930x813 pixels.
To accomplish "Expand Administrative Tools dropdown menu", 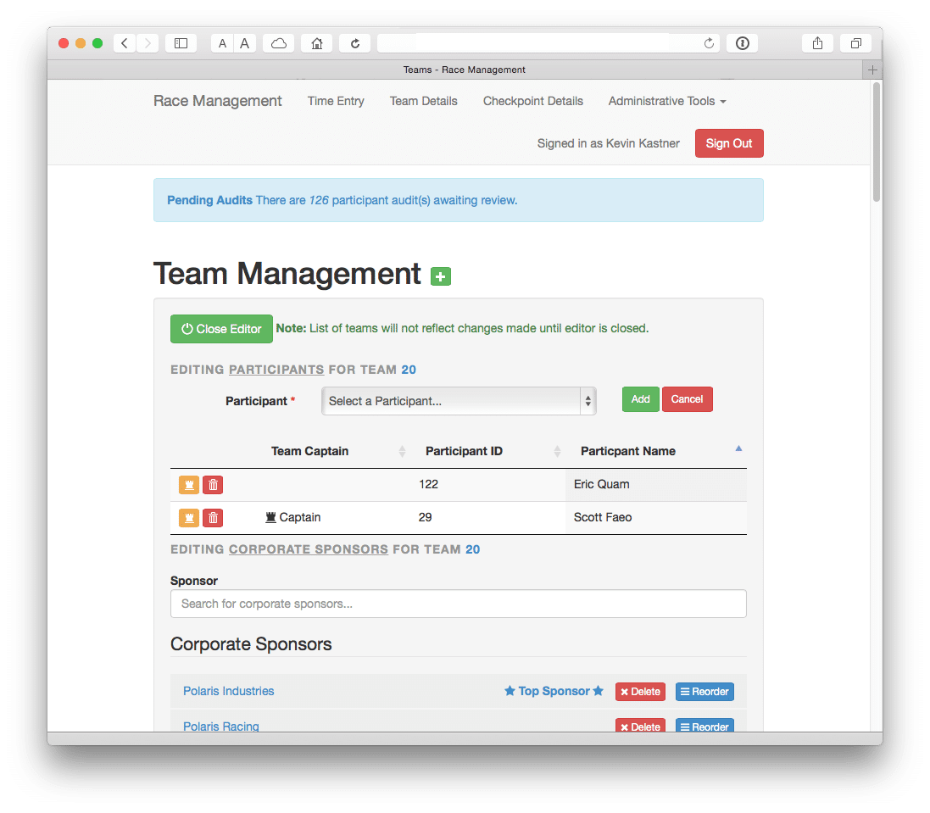I will click(x=667, y=102).
